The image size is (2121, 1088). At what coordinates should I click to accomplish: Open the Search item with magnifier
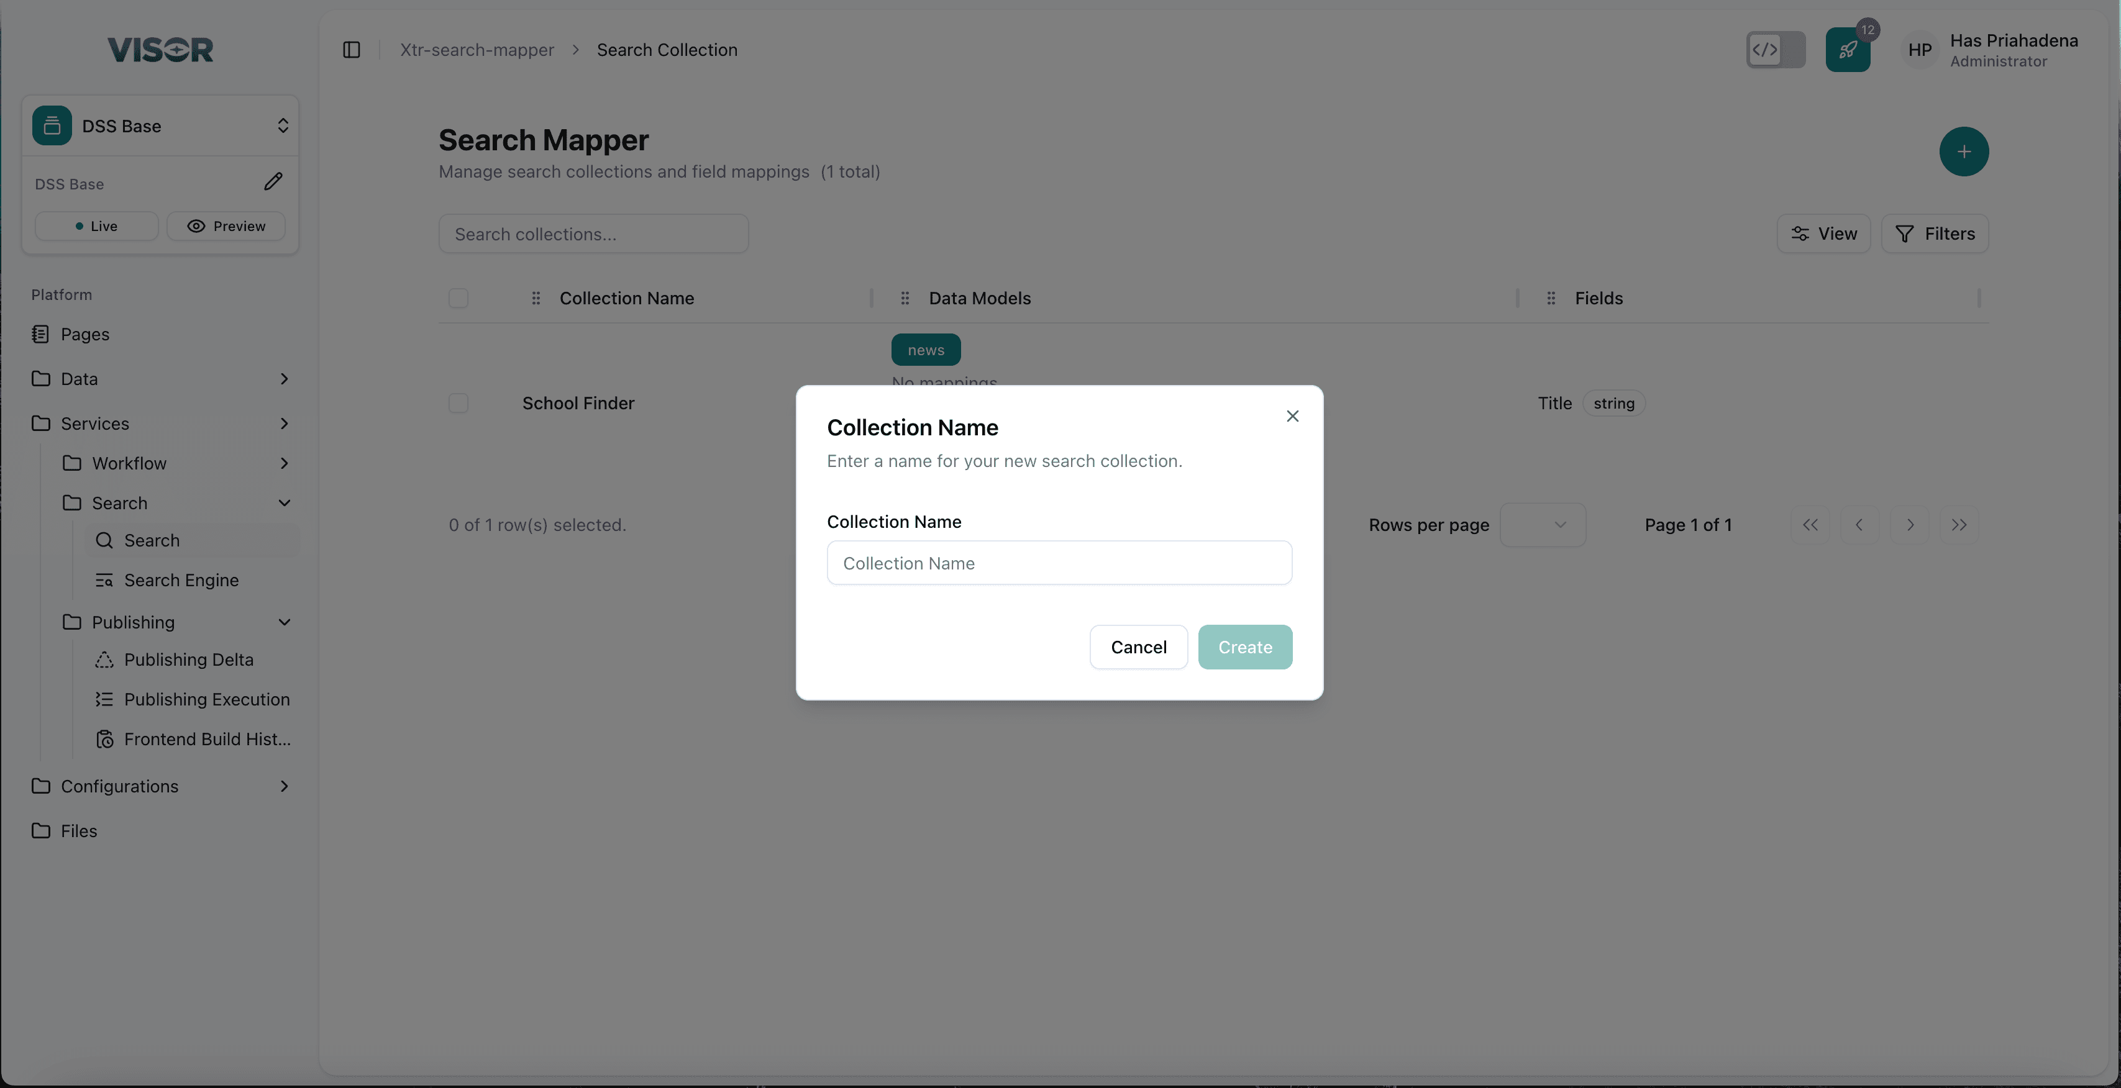click(x=193, y=541)
